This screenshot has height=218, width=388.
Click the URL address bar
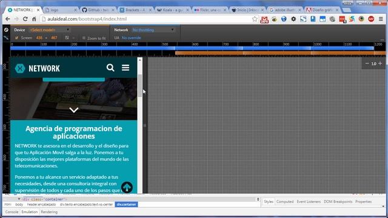[149, 19]
